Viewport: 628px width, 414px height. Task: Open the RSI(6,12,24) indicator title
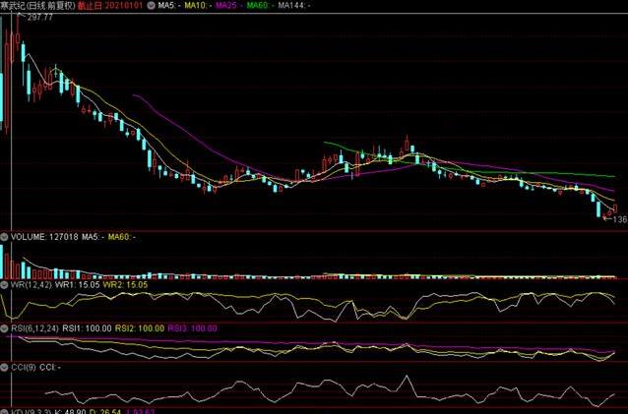(28, 328)
